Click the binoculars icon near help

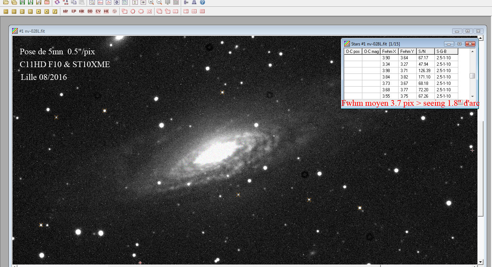(194, 2)
